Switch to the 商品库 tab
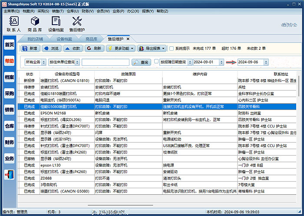Image resolution: width=304 pixels, height=216 pixels. (91, 39)
